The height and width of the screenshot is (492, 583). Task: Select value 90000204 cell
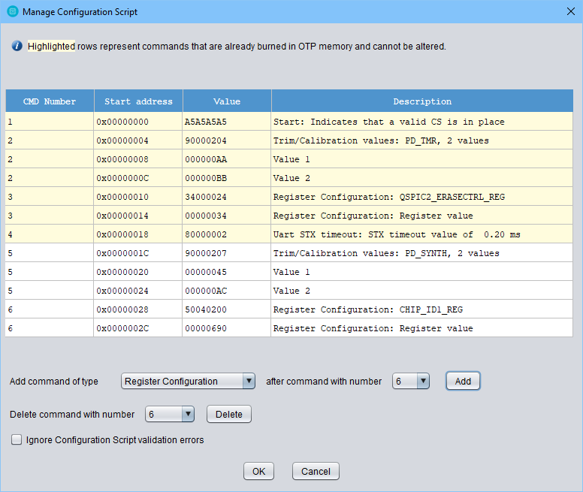(x=227, y=140)
